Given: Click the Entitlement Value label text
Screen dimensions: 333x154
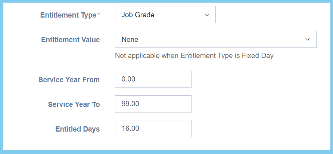Looking at the screenshot, I should point(70,40).
